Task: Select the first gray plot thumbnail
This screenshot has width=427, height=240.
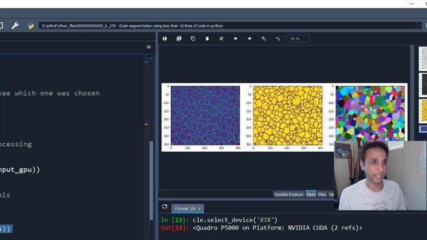Action: 423,59
